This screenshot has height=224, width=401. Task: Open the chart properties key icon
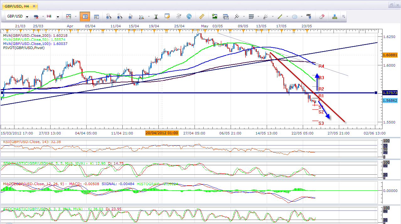[x=167, y=16]
